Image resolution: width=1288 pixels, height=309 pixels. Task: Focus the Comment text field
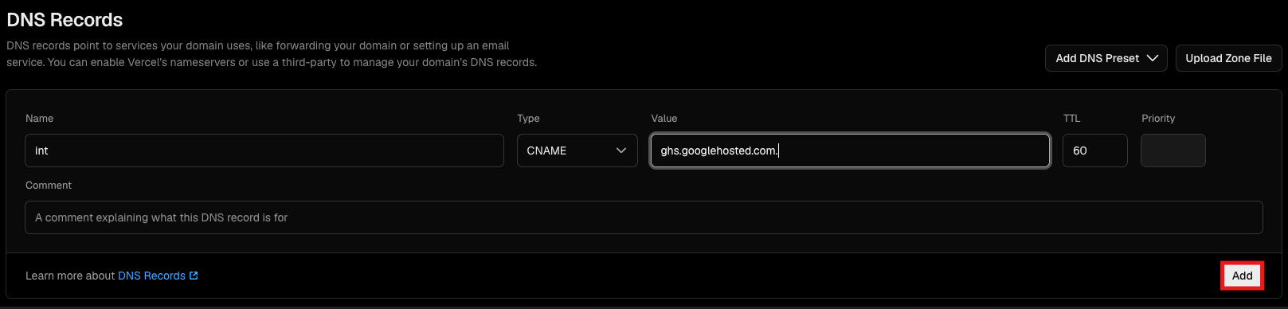click(x=644, y=217)
